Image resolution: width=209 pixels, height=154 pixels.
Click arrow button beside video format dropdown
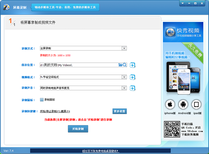(x=133, y=77)
